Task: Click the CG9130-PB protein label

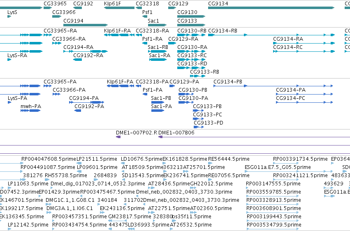Action: [x=193, y=90]
